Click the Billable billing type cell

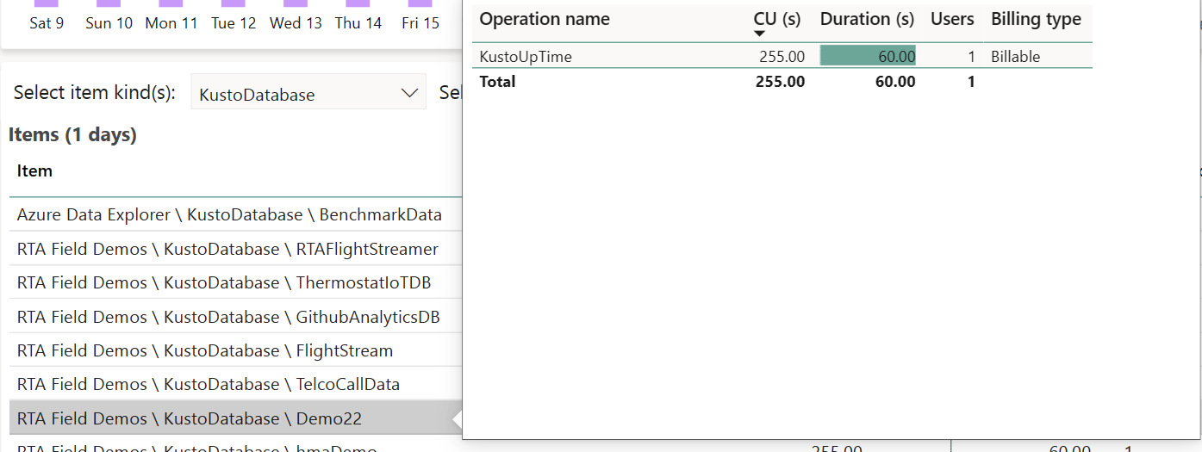coord(1015,57)
